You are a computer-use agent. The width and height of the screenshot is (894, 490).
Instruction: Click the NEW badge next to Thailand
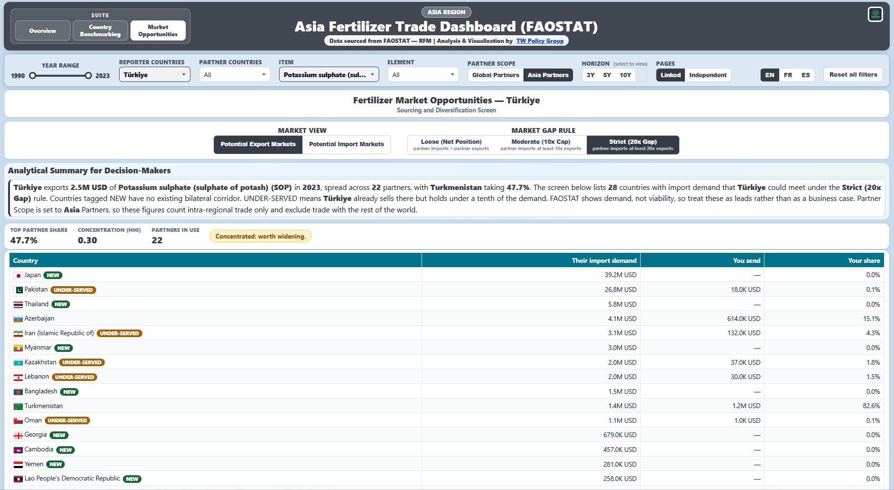tap(60, 304)
